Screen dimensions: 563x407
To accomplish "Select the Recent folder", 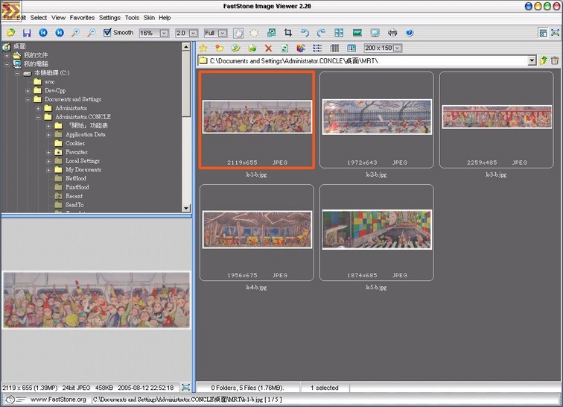I will point(74,196).
